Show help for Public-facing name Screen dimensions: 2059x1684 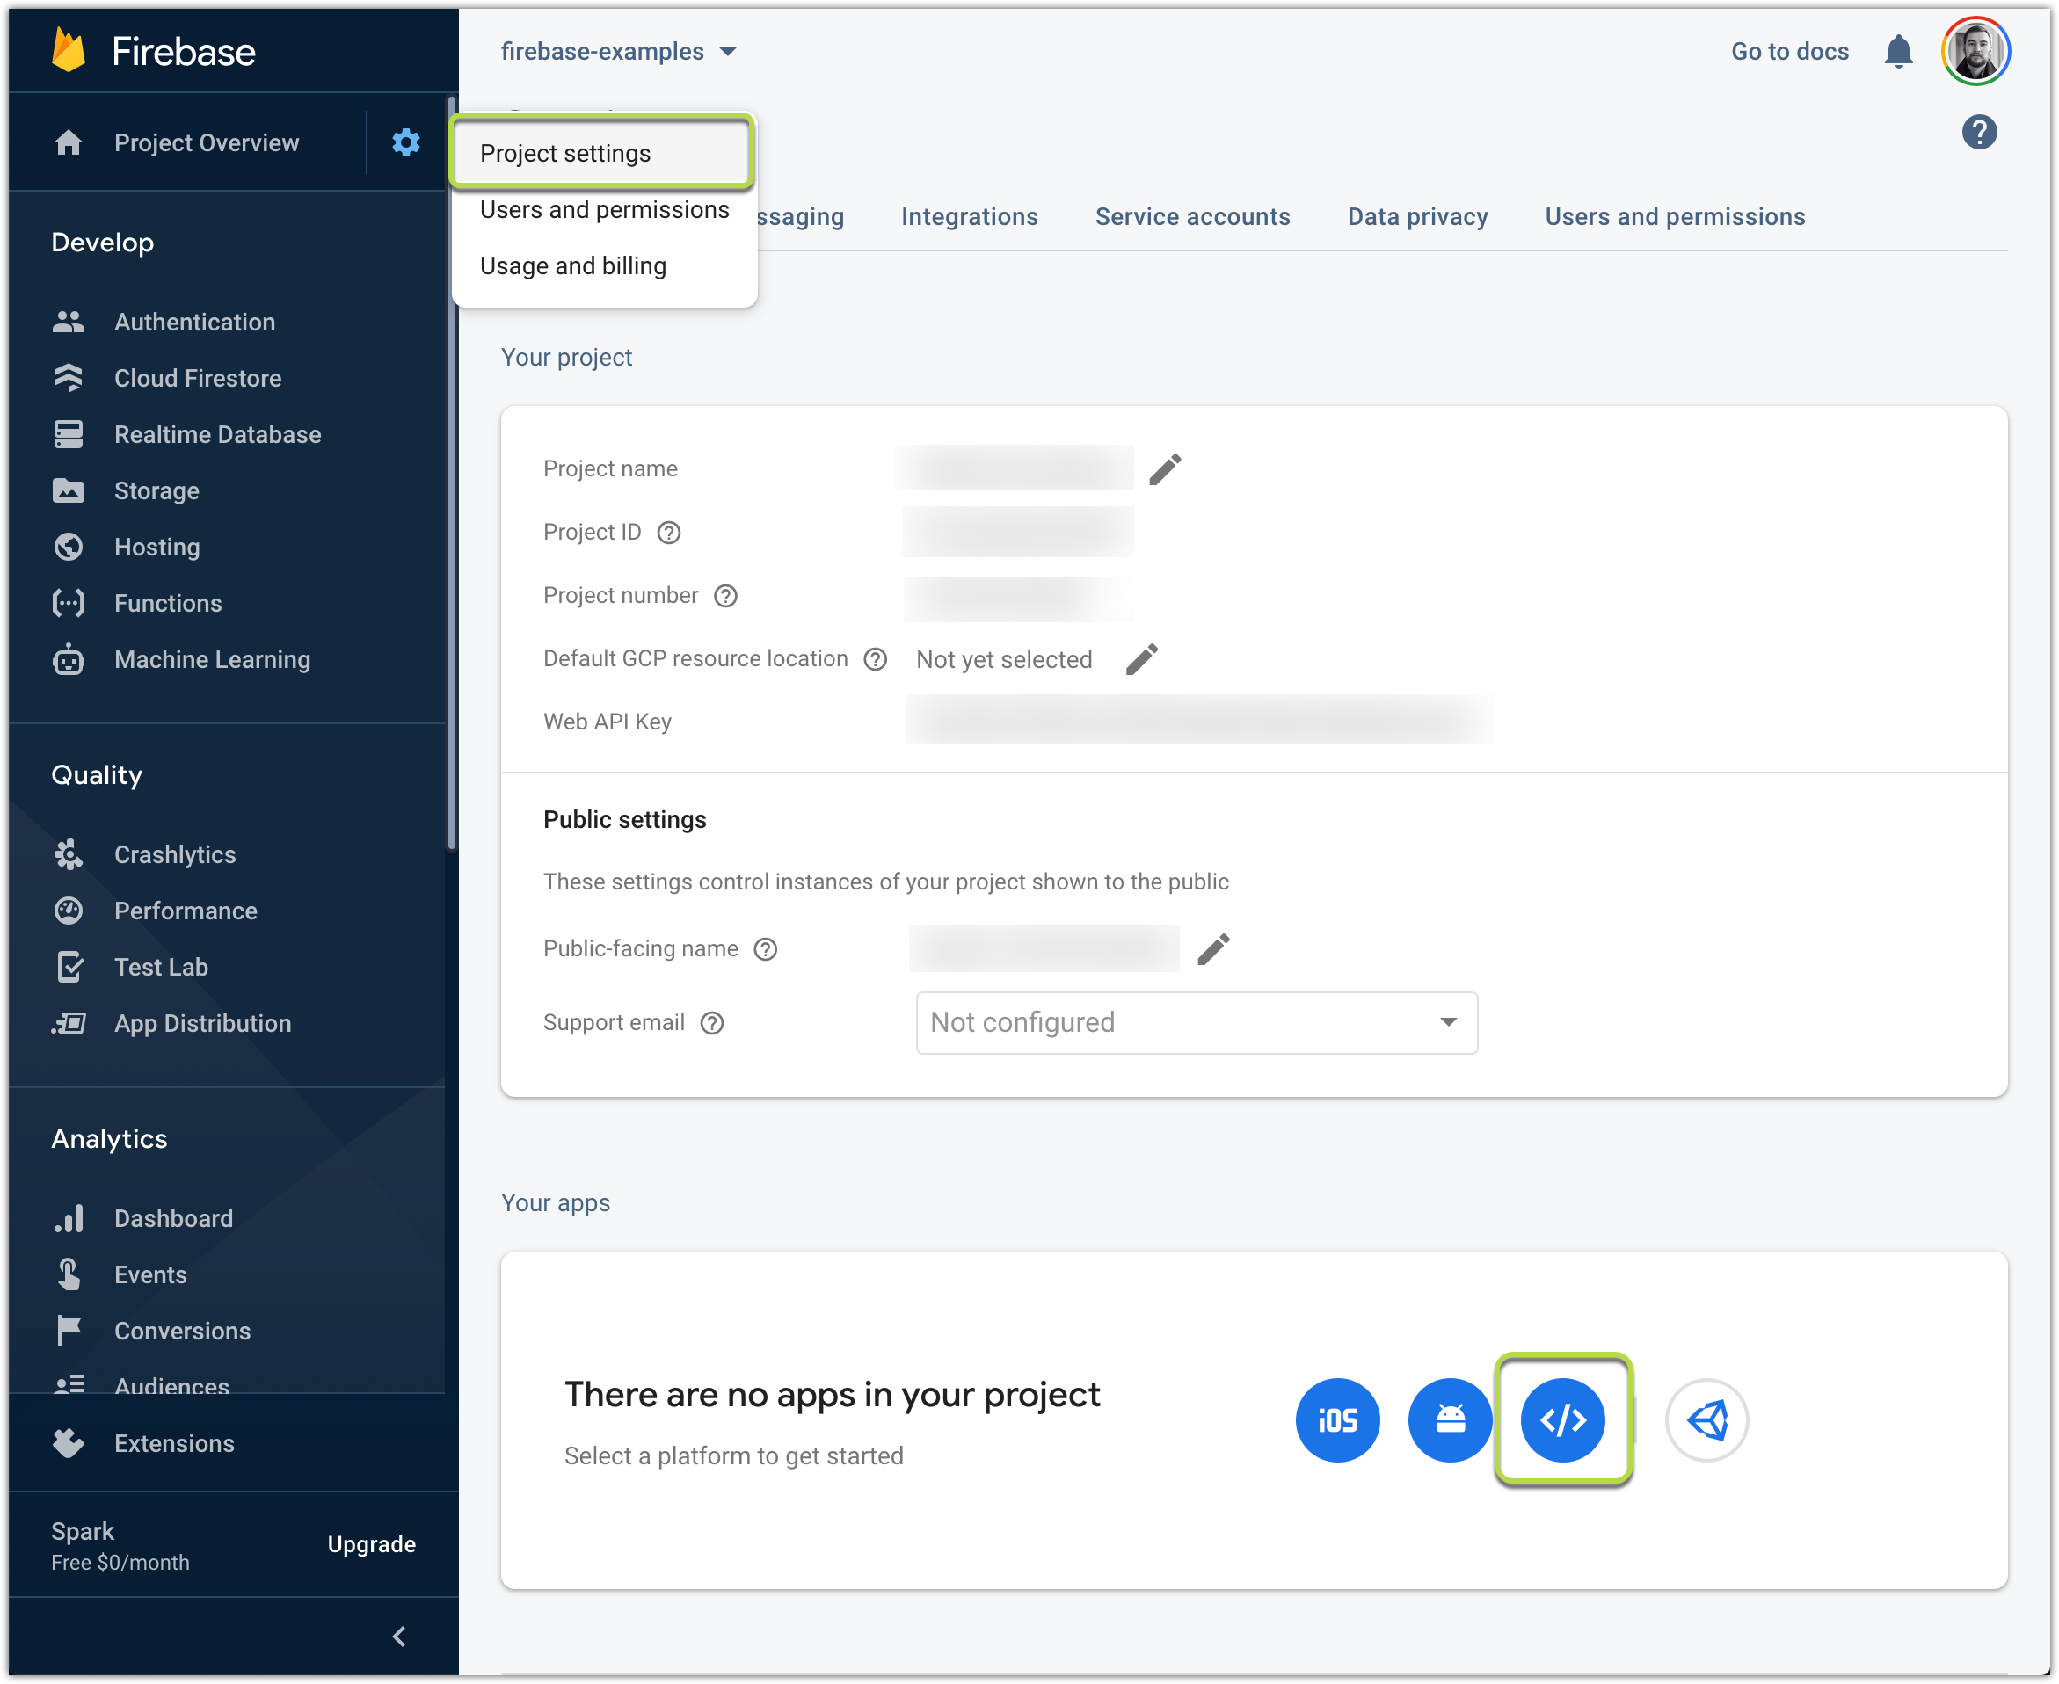coord(765,948)
